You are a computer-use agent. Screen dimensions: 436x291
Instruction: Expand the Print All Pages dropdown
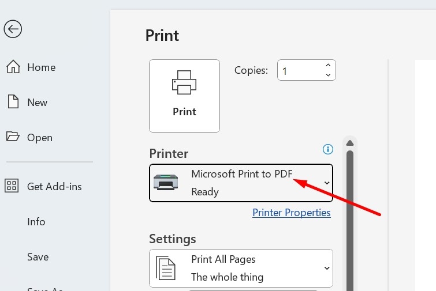tap(241, 269)
